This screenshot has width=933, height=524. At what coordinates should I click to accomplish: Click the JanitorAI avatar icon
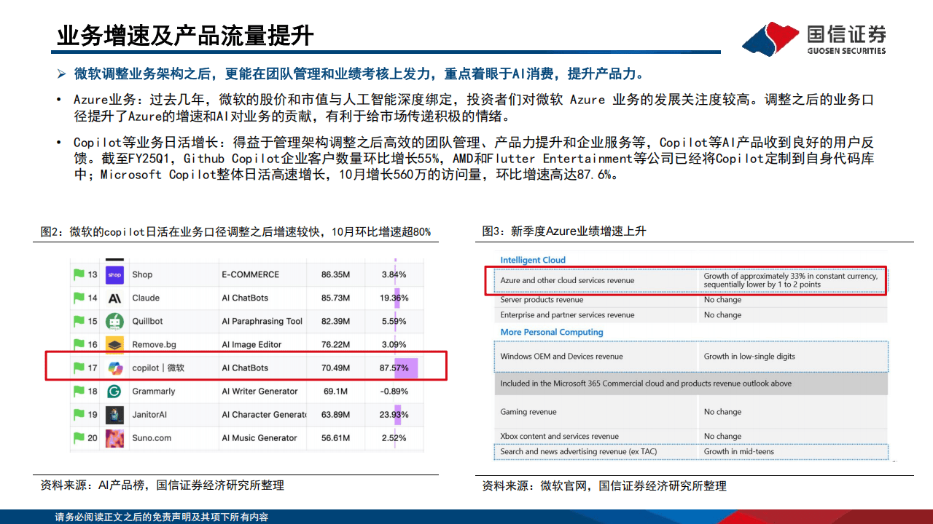click(x=115, y=414)
